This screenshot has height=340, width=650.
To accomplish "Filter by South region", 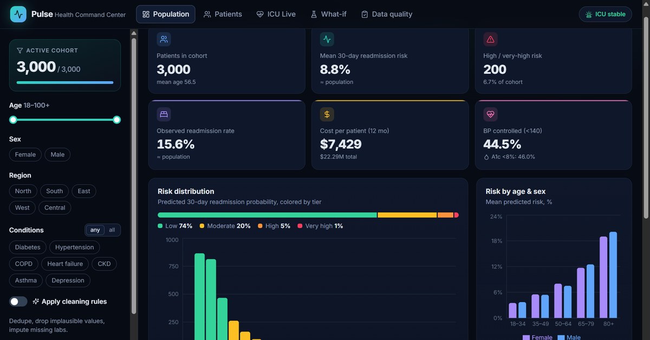I will 54,191.
